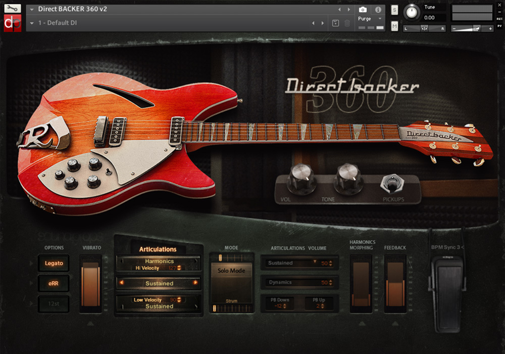Click right arrow on Harmonics articulation row
Image resolution: width=505 pixels, height=354 pixels.
click(x=196, y=261)
